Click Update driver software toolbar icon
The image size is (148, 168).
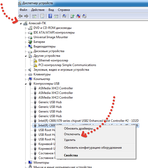[72, 16]
